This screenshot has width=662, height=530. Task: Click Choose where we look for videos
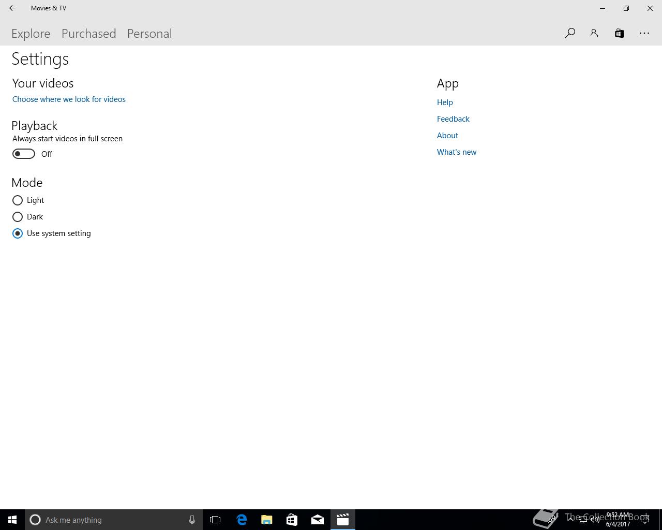coord(69,99)
